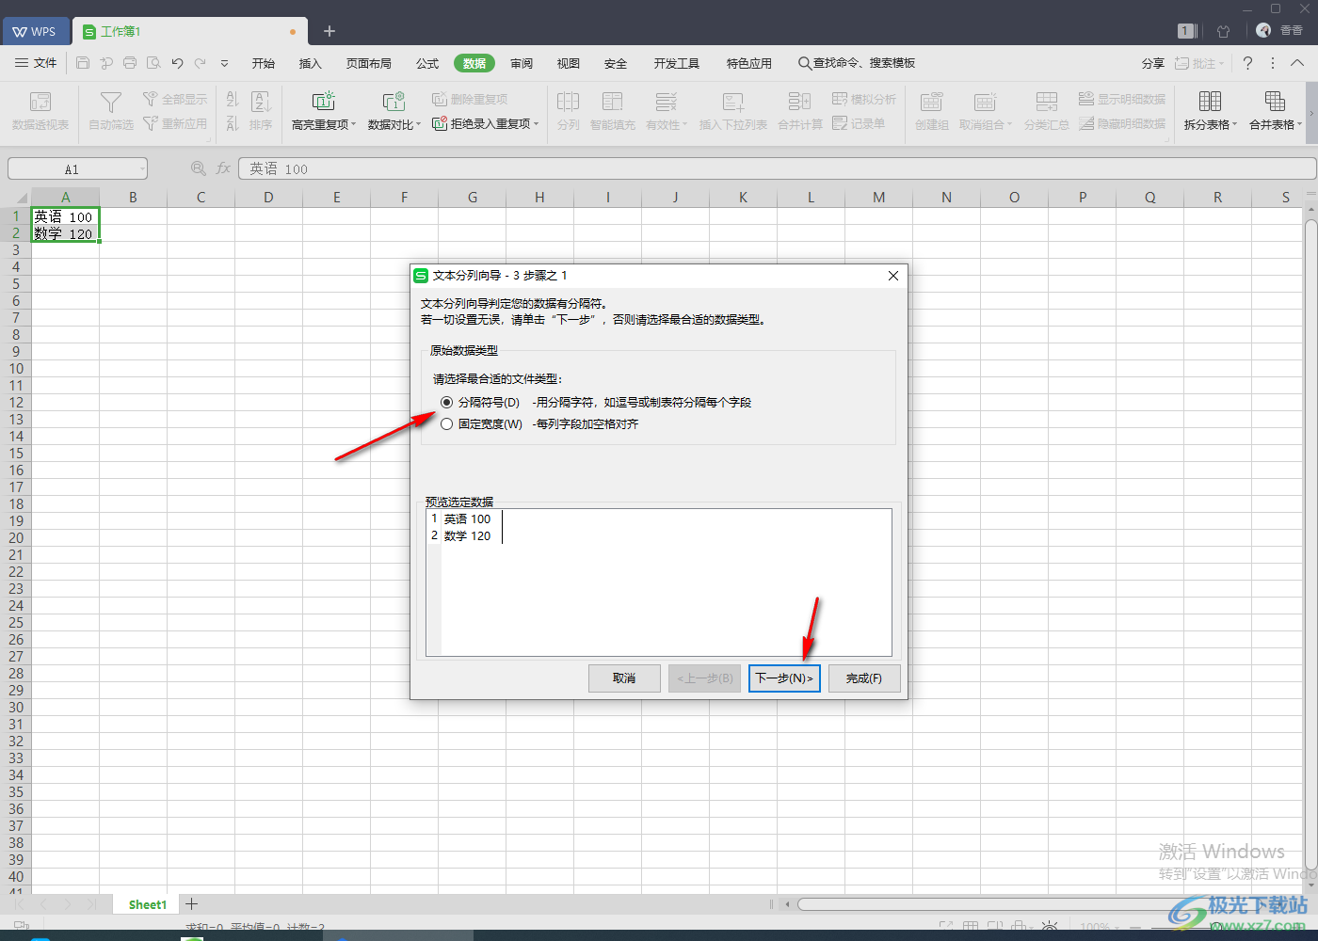
Task: Click cell A2 containing 数学 120
Action: point(65,234)
